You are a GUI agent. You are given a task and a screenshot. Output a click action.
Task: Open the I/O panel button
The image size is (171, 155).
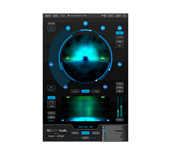pyautogui.click(x=120, y=84)
